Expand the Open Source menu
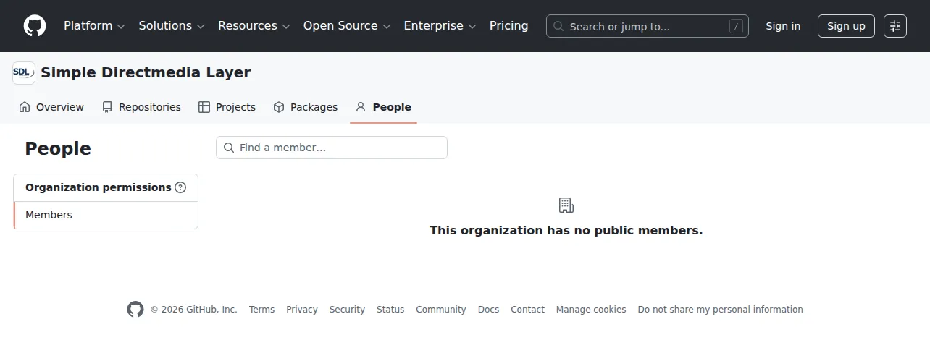This screenshot has width=930, height=348. click(x=347, y=26)
